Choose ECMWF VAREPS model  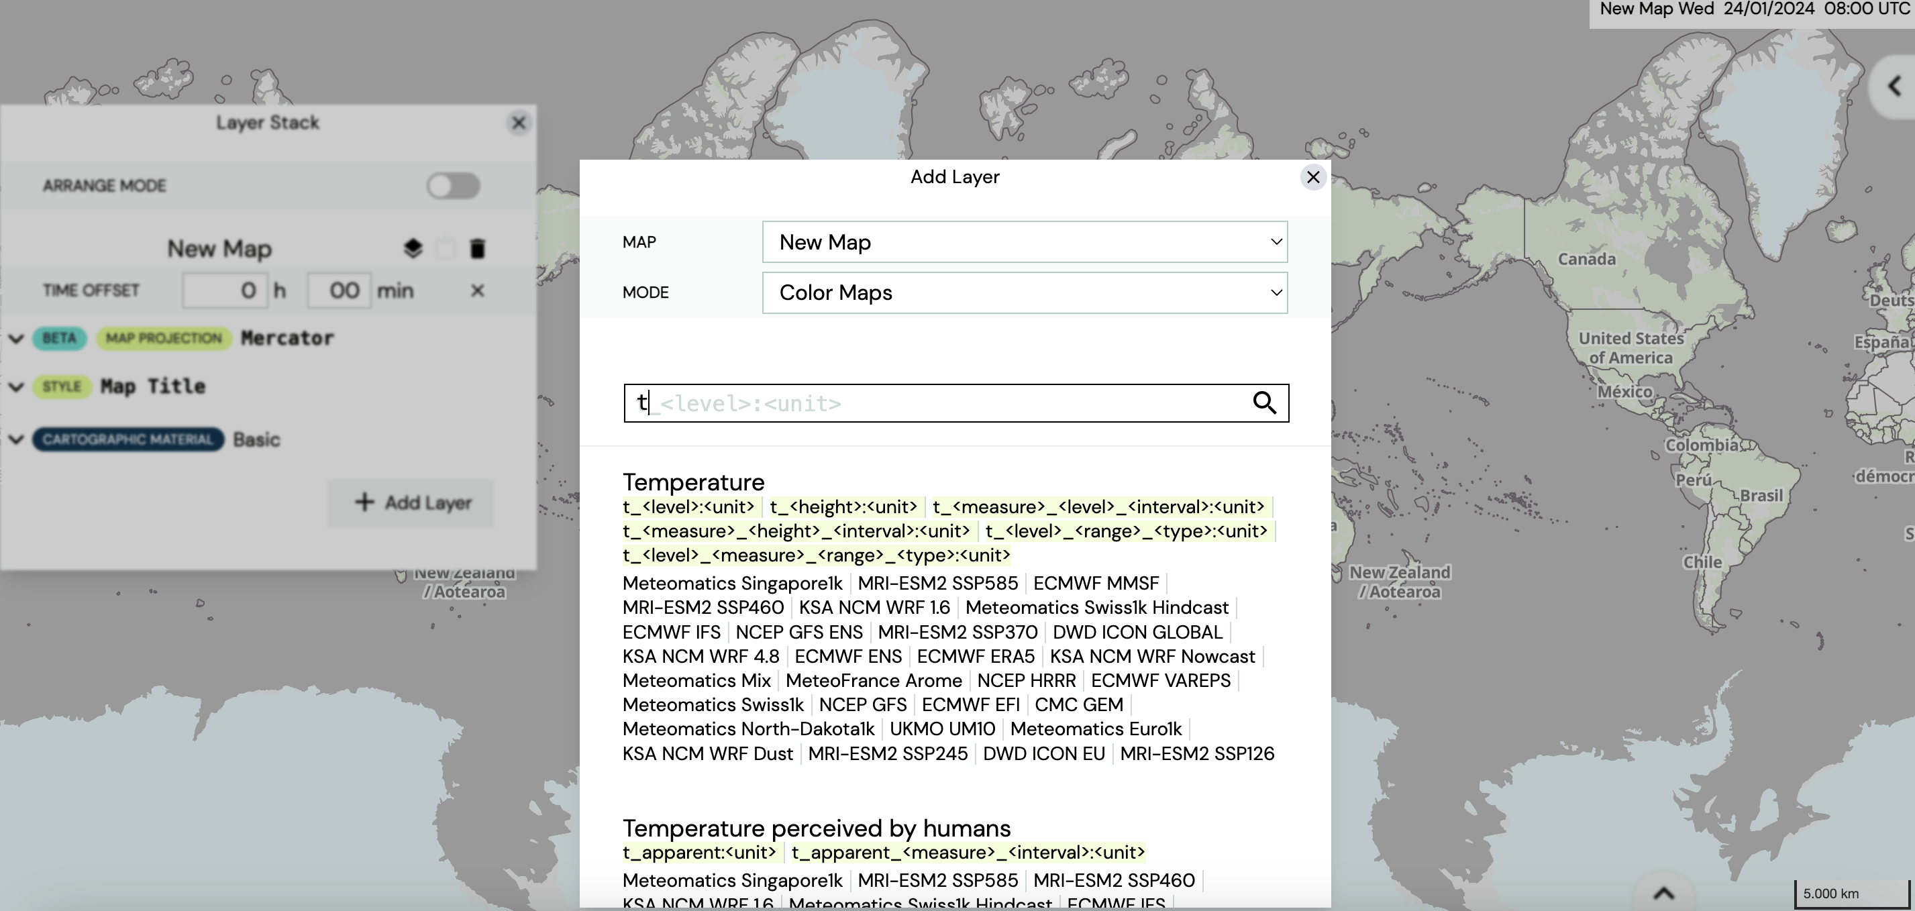1160,682
